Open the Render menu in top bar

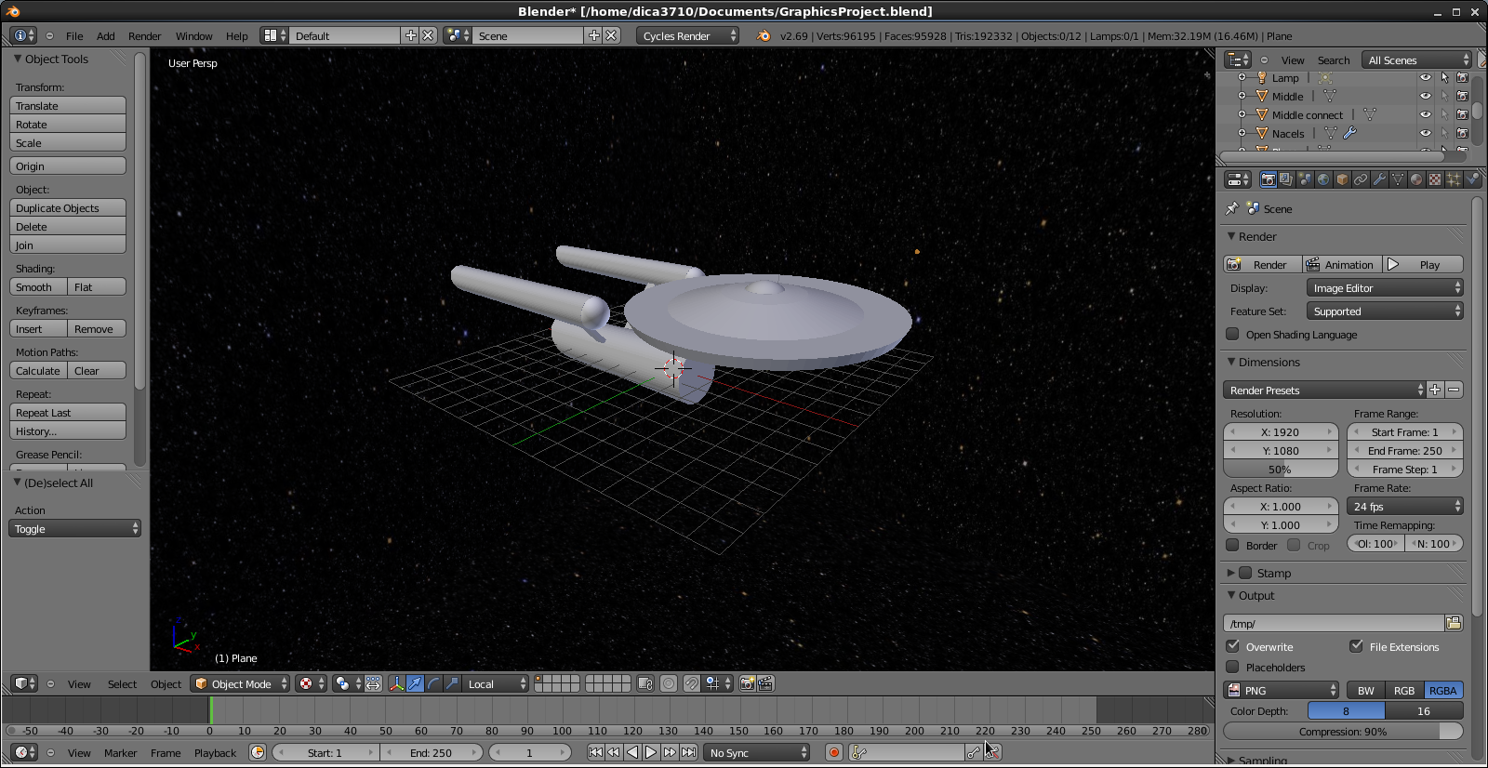coord(145,36)
